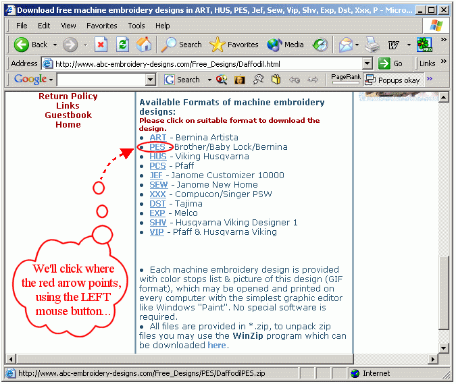The image size is (456, 384).
Task: Download the XXX Compucon/Singer link
Action: click(157, 194)
